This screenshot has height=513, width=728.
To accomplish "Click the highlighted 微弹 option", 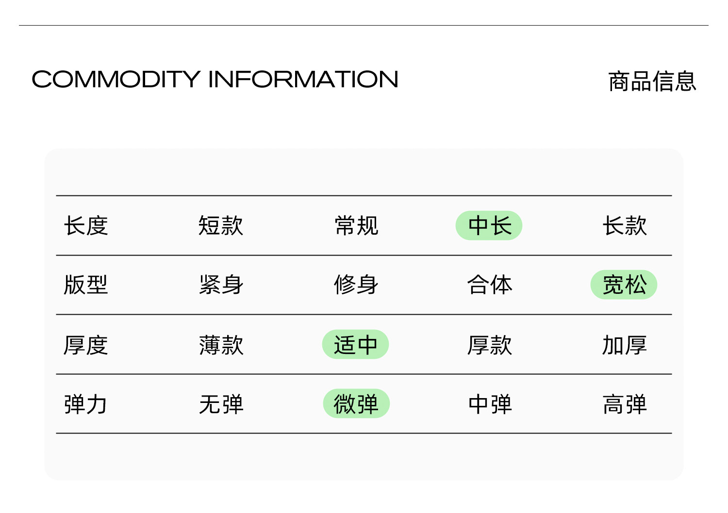I will coord(356,404).
